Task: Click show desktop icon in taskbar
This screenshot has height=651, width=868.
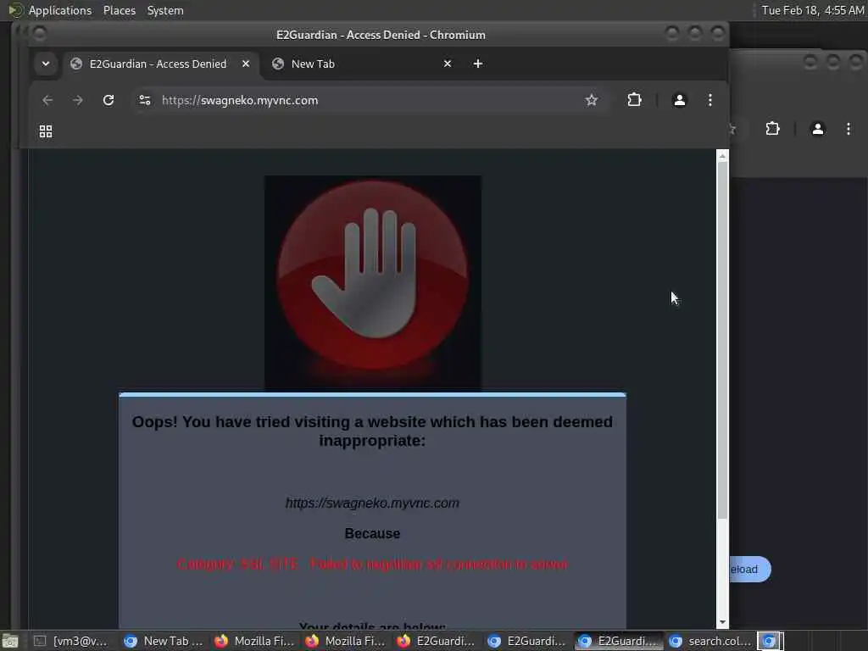Action: coord(10,641)
